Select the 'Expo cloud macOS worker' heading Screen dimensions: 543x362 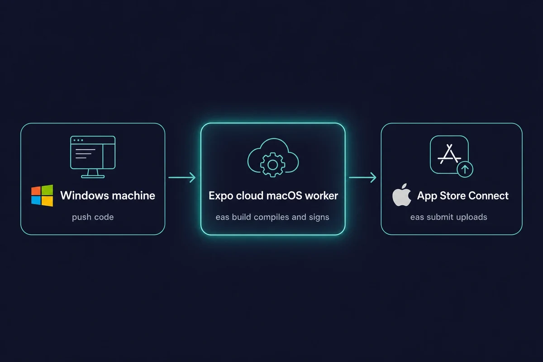[273, 196]
